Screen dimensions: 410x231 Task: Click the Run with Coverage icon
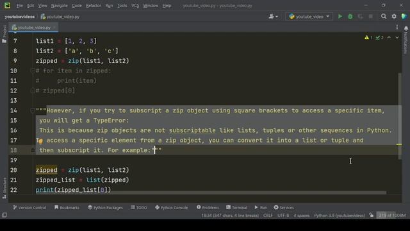(360, 17)
